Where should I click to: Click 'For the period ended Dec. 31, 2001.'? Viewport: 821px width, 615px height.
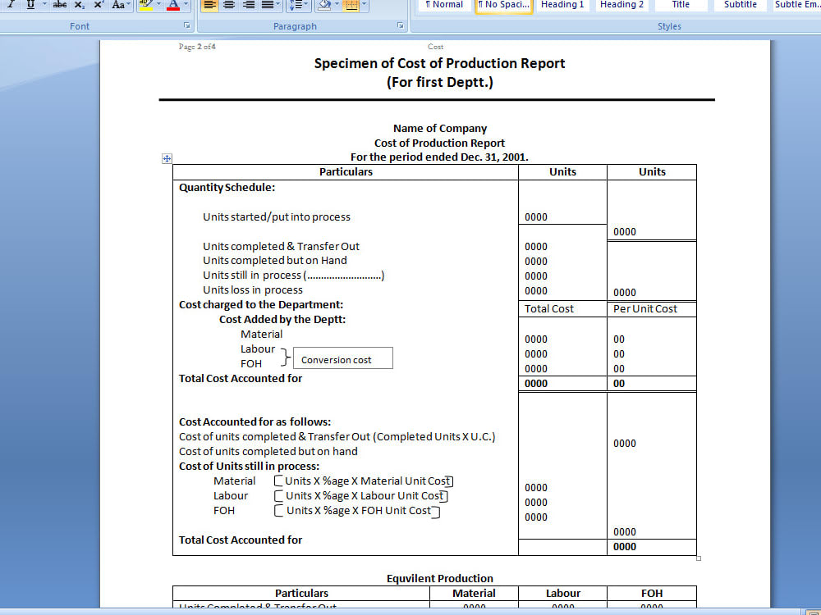(x=439, y=157)
